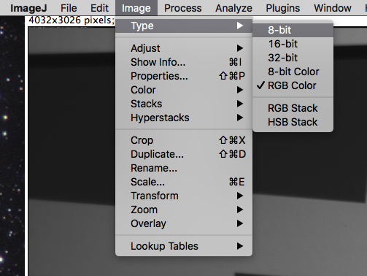Image resolution: width=367 pixels, height=276 pixels.
Task: Expand the Lookup Tables submenu
Action: 184,246
